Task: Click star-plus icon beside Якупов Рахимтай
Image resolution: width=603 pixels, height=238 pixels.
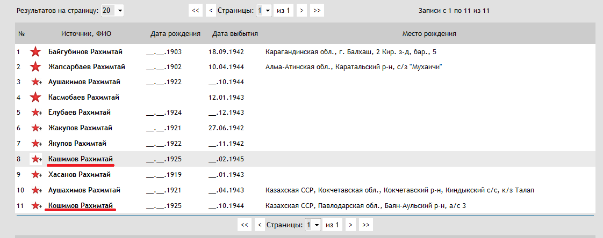Action: pyautogui.click(x=37, y=144)
